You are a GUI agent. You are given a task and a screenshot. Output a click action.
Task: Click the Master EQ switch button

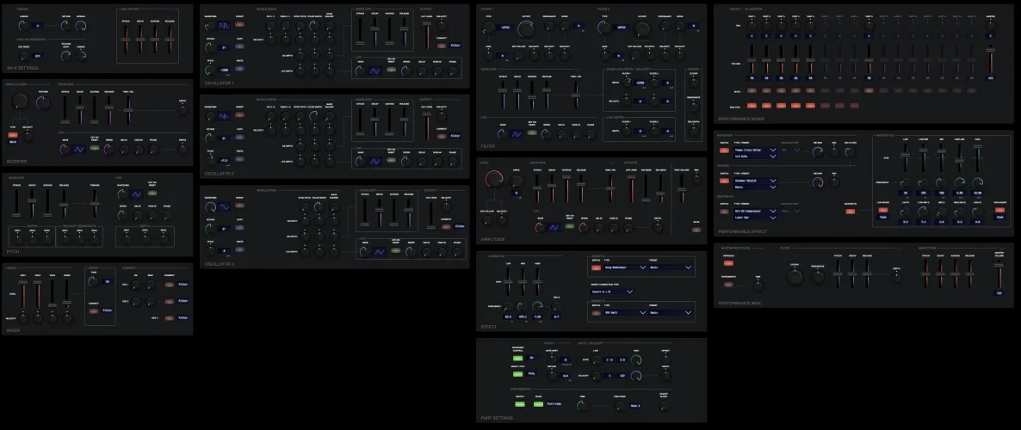[851, 210]
